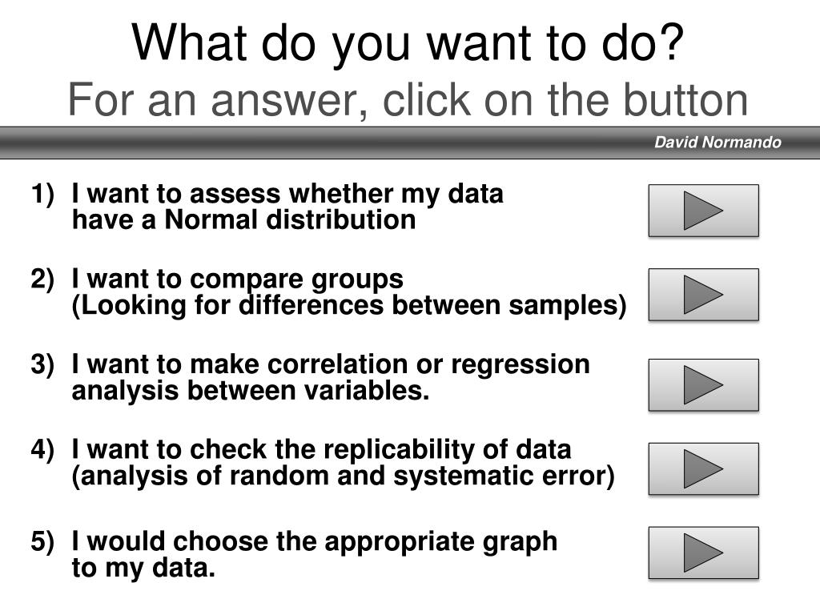Click the arrow button for Normal distribution
The image size is (820, 615).
(x=703, y=211)
